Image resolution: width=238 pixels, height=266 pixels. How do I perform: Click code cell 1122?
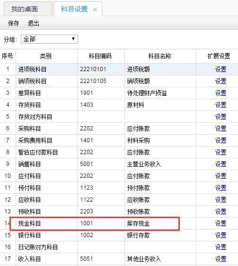(x=101, y=200)
